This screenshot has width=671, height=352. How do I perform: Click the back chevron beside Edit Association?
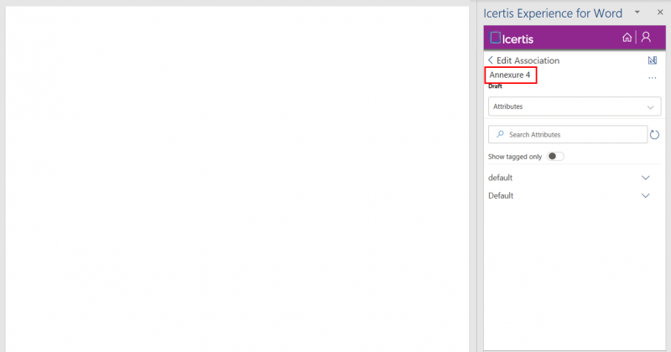tap(491, 60)
